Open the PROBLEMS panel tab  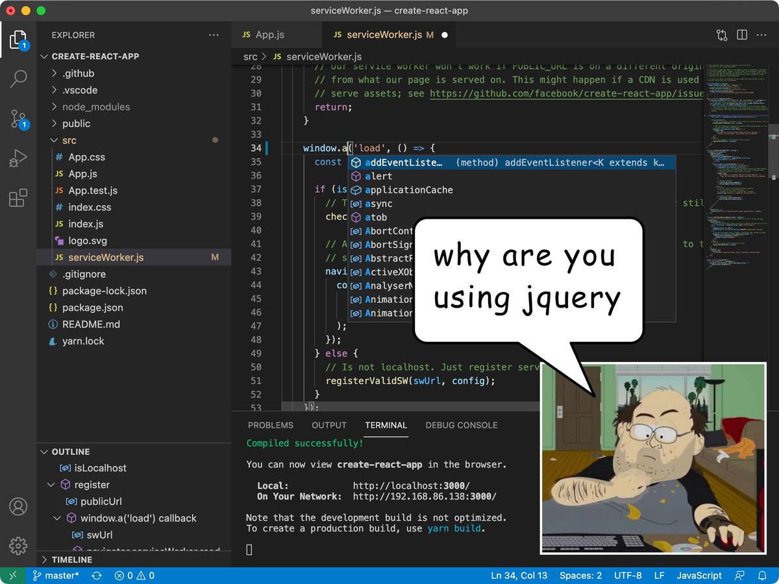tap(271, 425)
